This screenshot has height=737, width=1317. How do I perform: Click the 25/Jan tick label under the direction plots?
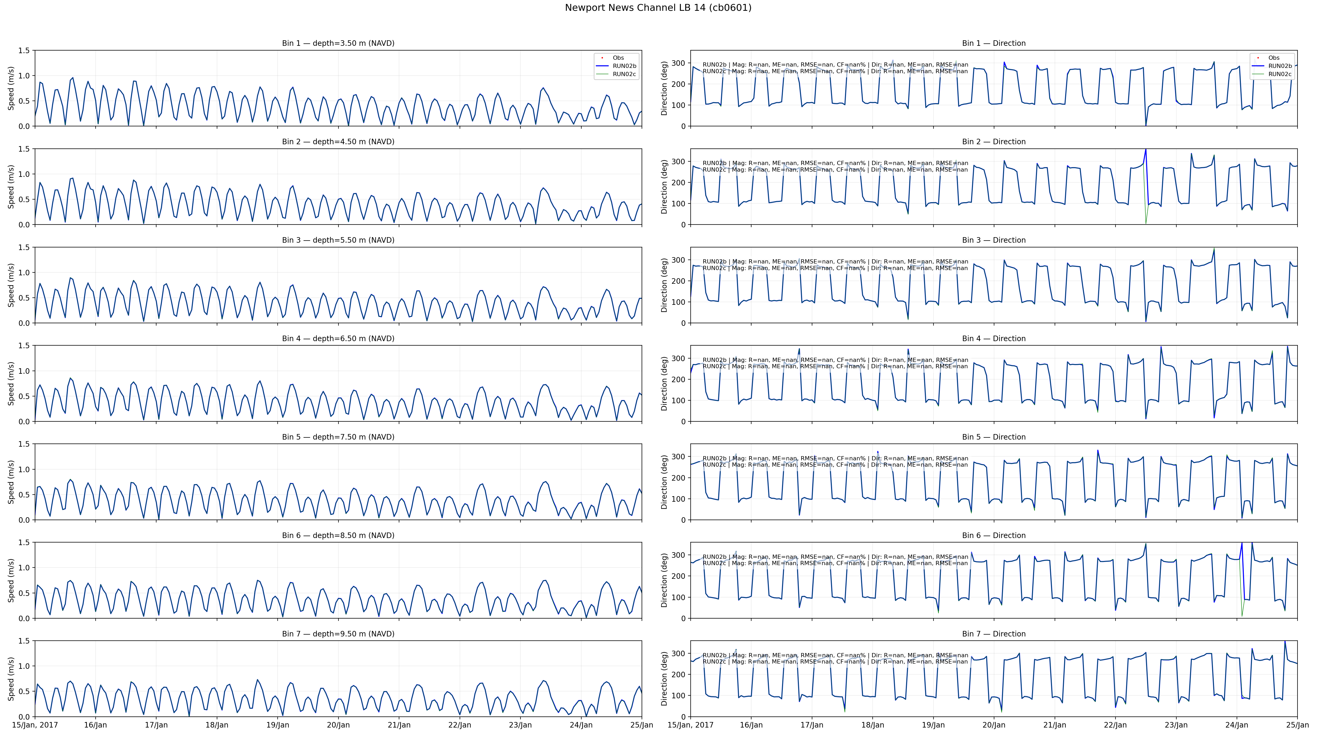(x=1297, y=725)
